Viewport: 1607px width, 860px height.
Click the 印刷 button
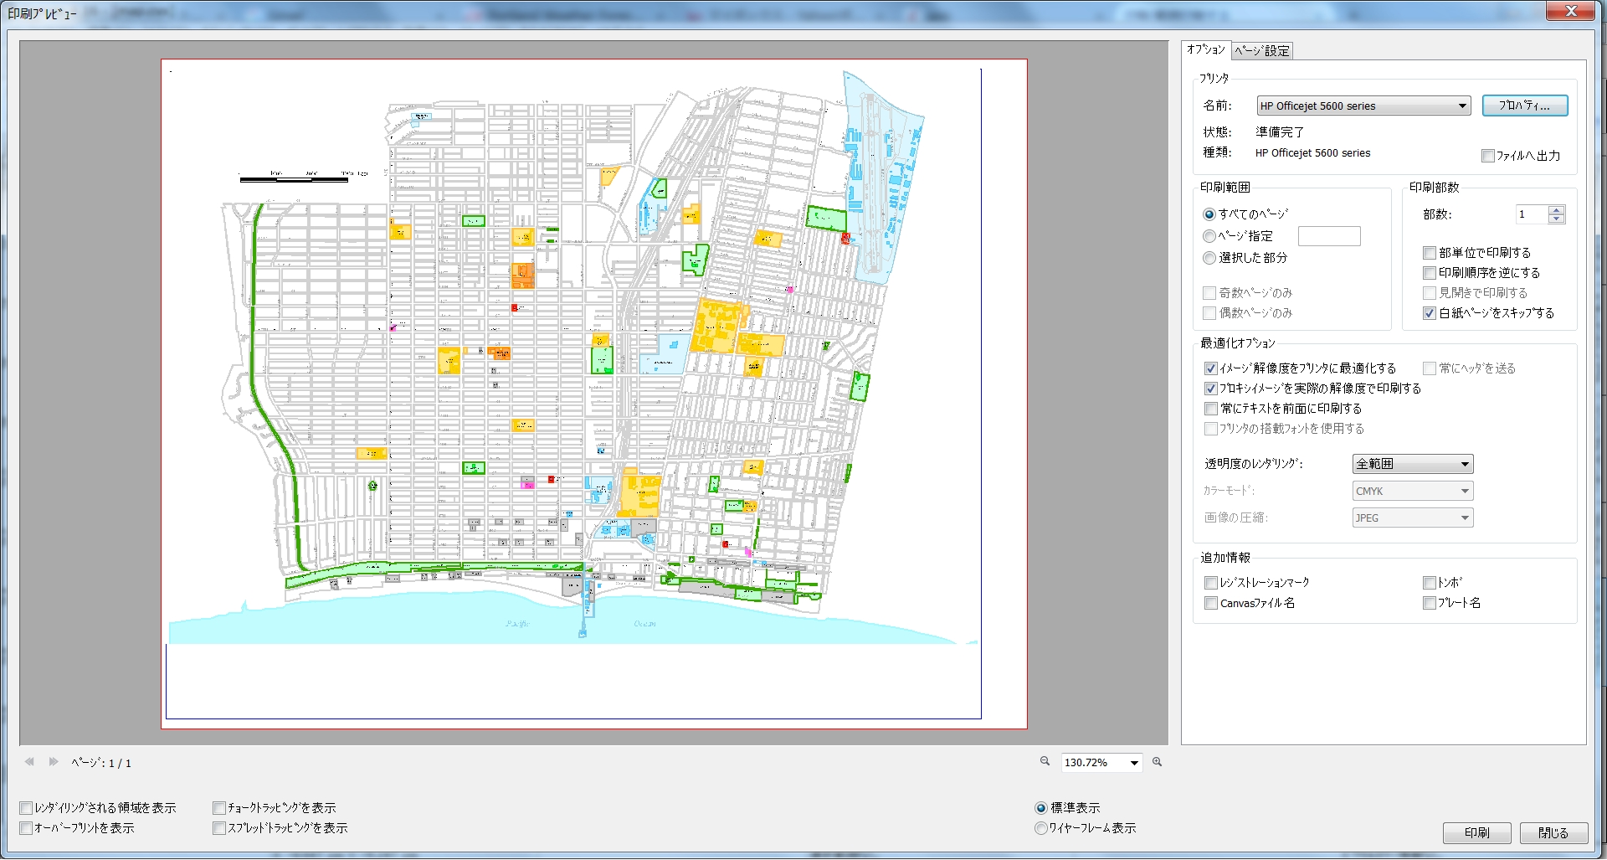coord(1476,833)
